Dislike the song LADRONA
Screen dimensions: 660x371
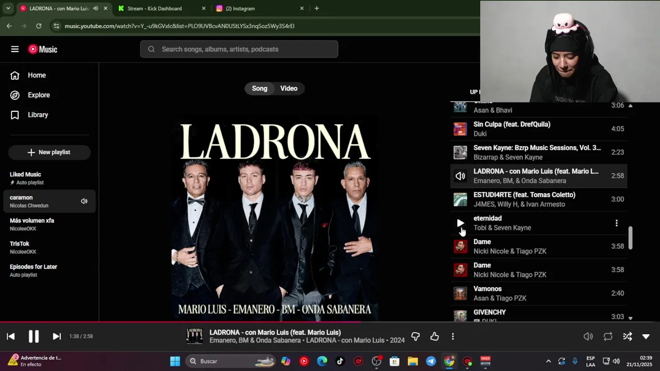(x=416, y=336)
